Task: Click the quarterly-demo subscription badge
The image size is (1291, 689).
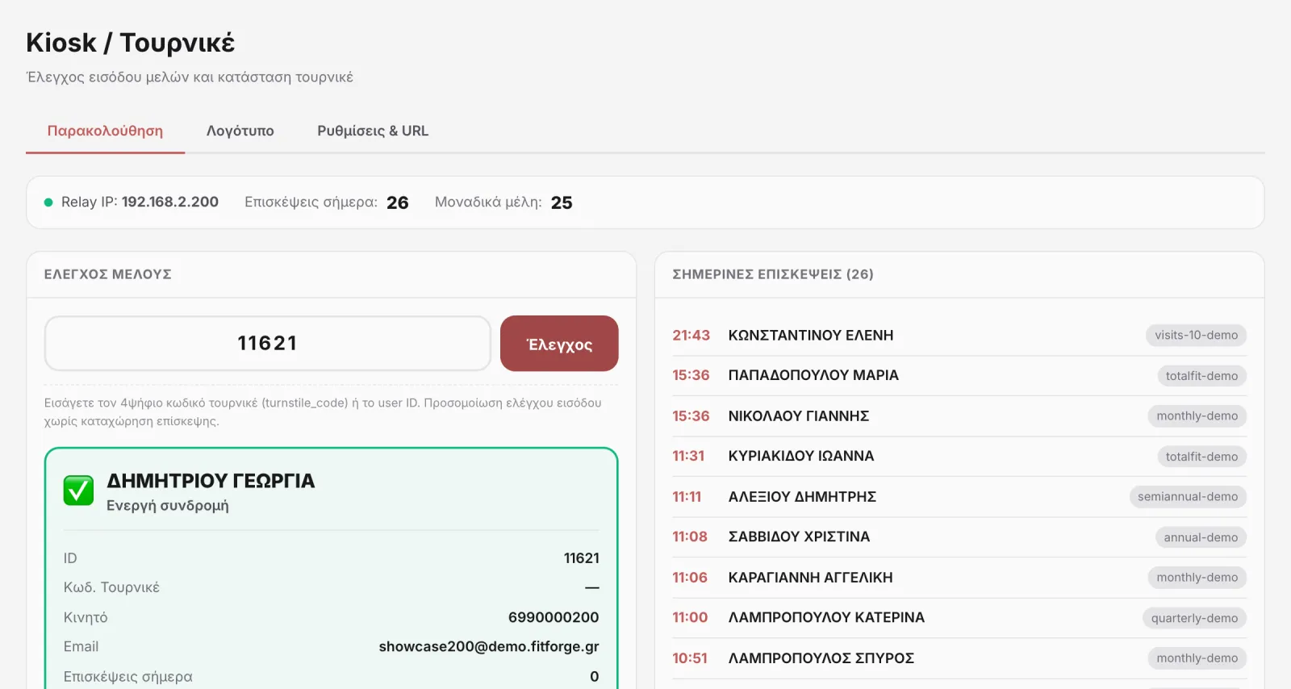Action: pos(1194,618)
